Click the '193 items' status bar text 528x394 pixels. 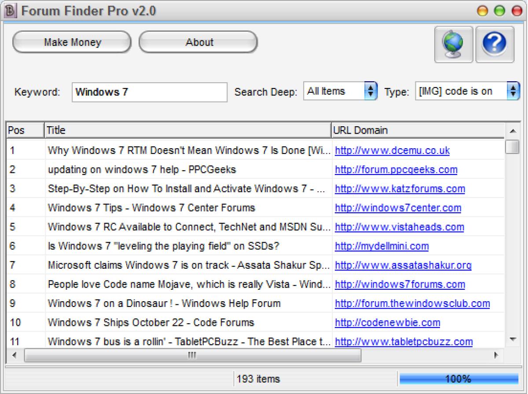(x=258, y=379)
